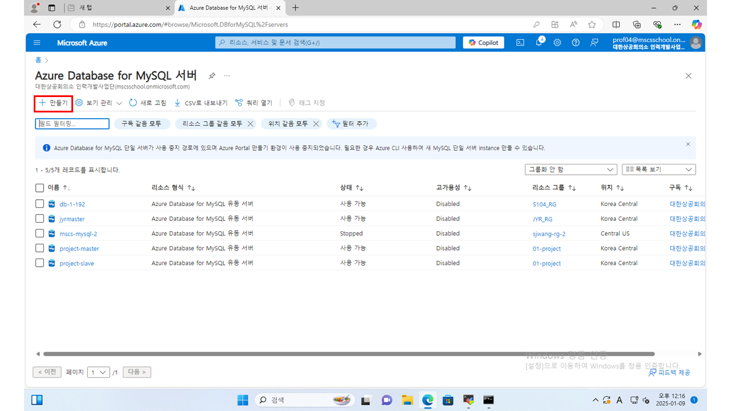Click CSV로 내보내기 in the command bar
The image size is (731, 411).
[200, 103]
